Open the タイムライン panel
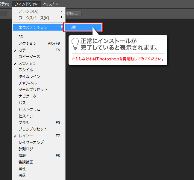Screen dimensions: 194x180 pos(29,76)
